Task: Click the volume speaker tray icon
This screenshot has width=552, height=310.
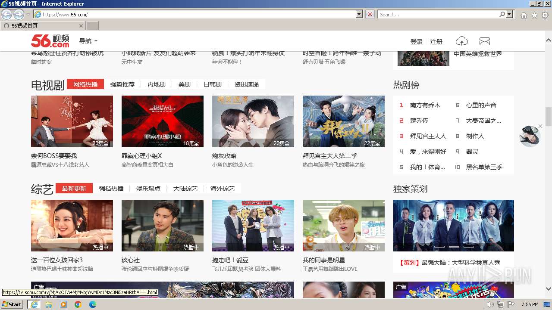Action: click(490, 304)
